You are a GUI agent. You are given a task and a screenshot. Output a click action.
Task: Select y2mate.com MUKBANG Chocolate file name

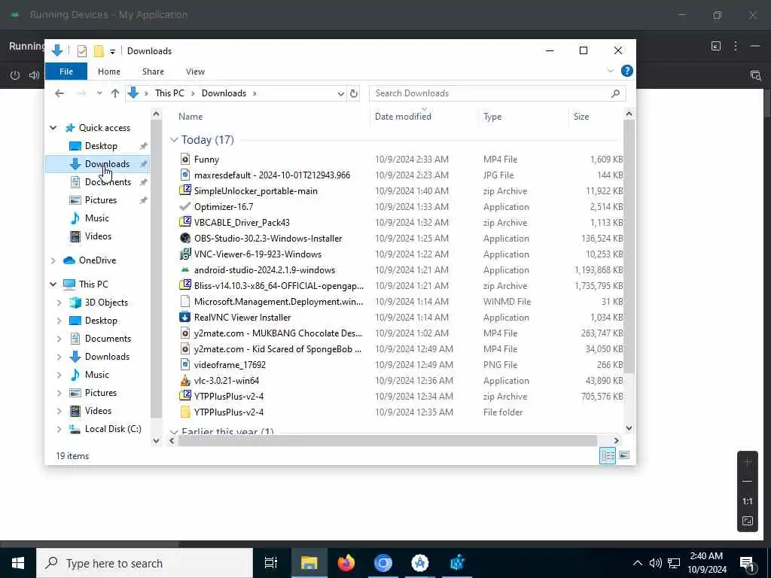[278, 333]
